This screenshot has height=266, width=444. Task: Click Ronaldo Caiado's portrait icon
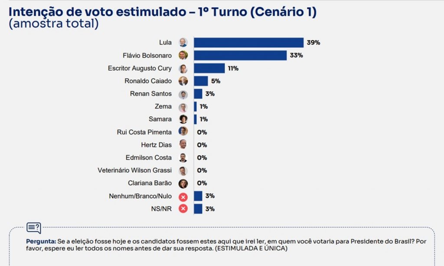point(183,81)
